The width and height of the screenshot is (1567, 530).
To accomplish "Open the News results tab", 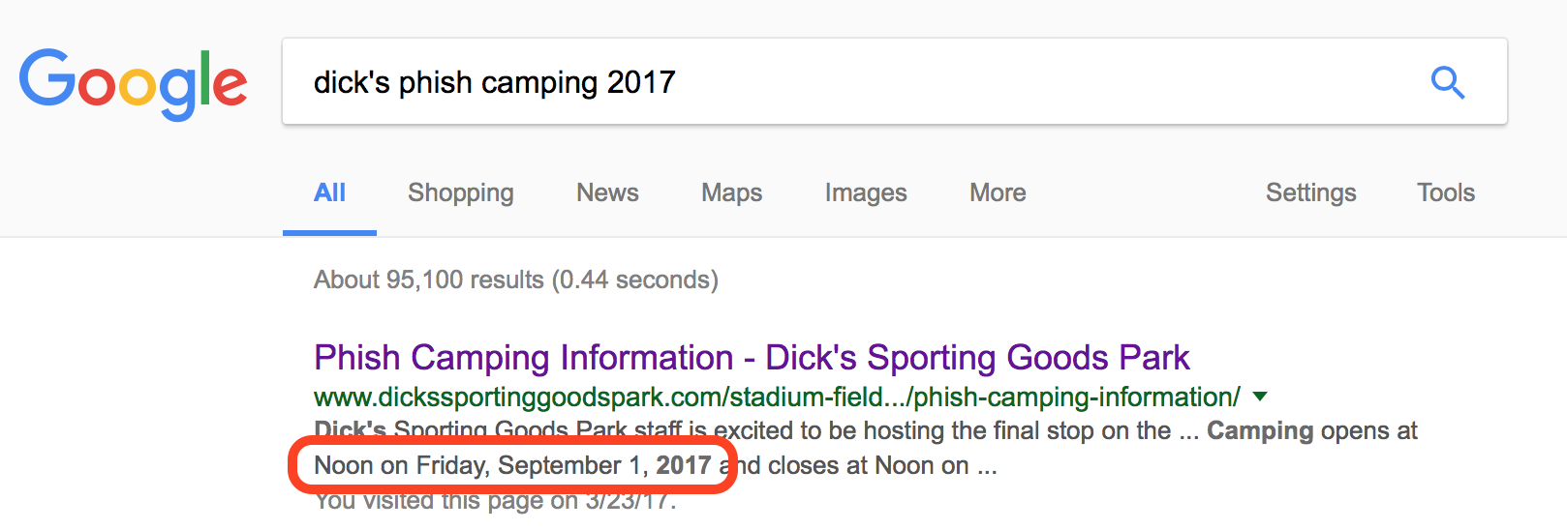I will (607, 193).
